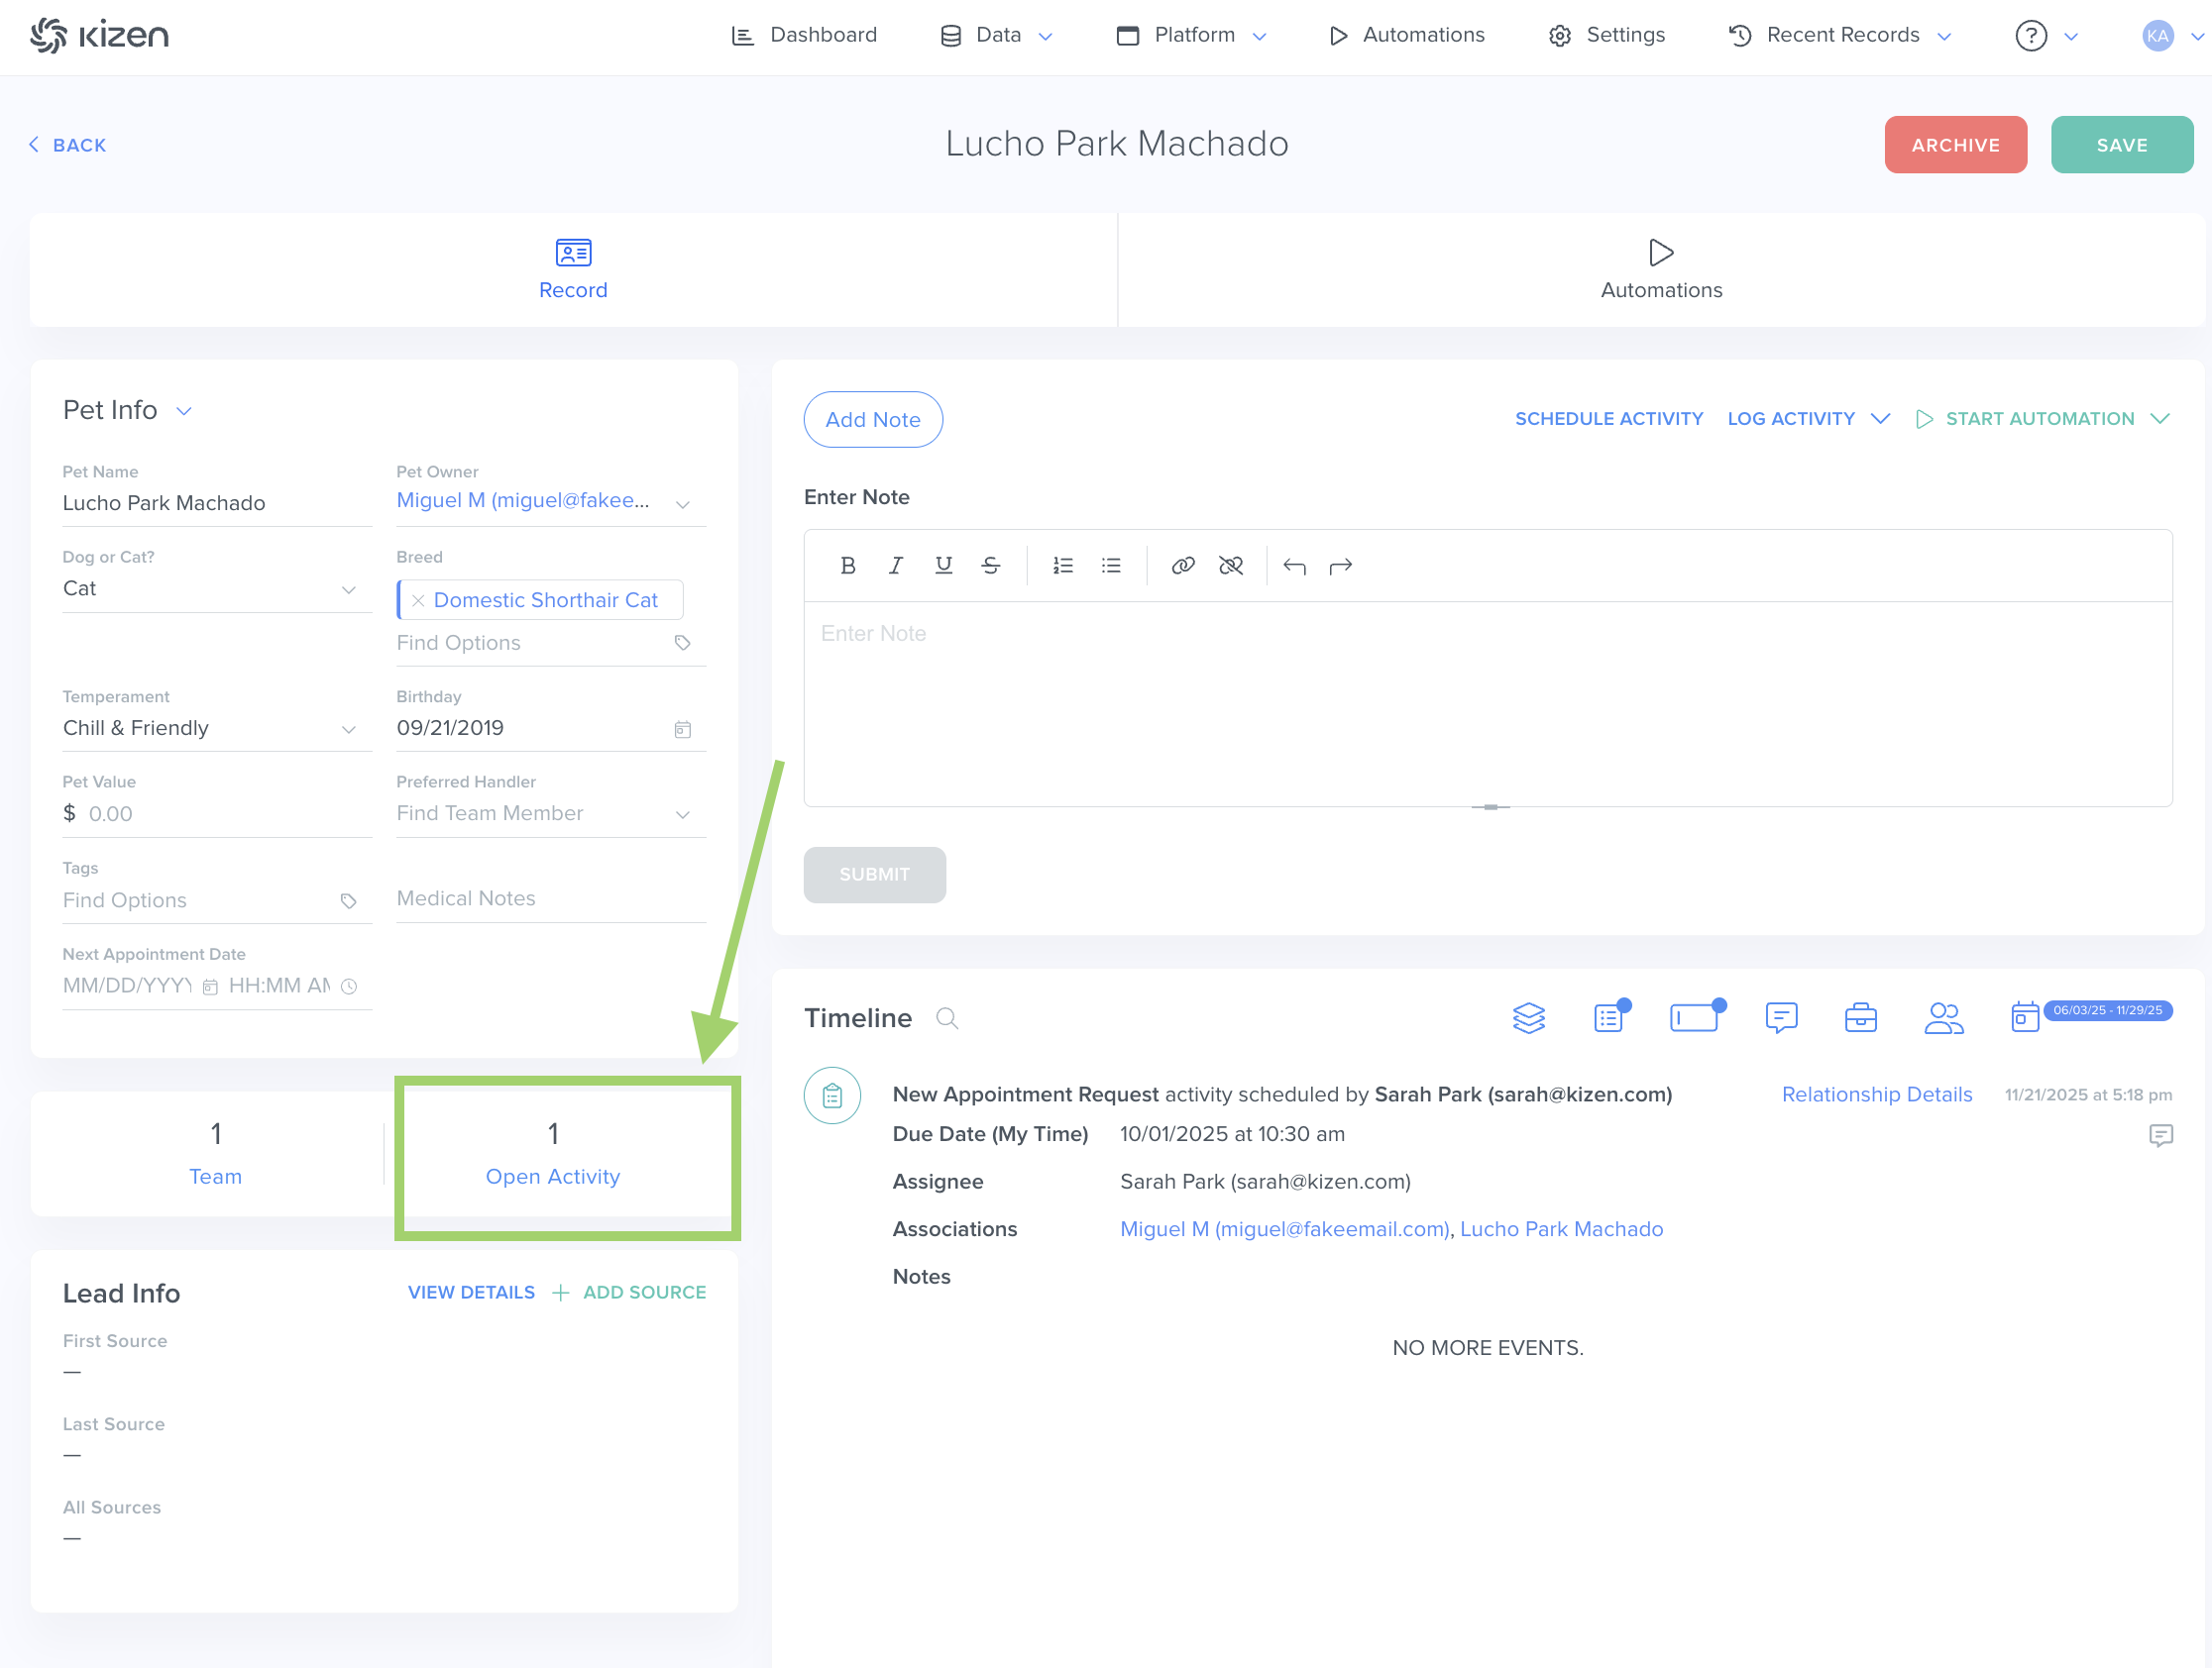This screenshot has width=2212, height=1668.
Task: Click the Bold formatting icon
Action: 847,566
